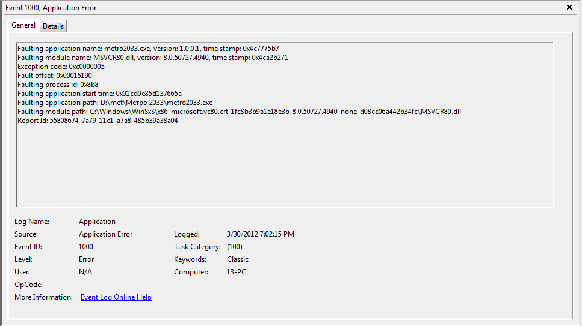This screenshot has height=326, width=582.
Task: Select the Logged date '3/30/2012 7:02:15 PM'
Action: (260, 234)
